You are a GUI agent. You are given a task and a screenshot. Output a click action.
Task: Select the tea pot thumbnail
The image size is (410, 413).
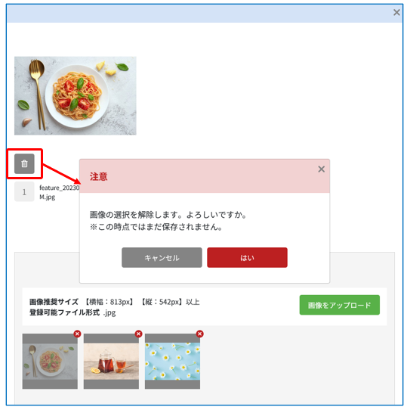pyautogui.click(x=111, y=362)
